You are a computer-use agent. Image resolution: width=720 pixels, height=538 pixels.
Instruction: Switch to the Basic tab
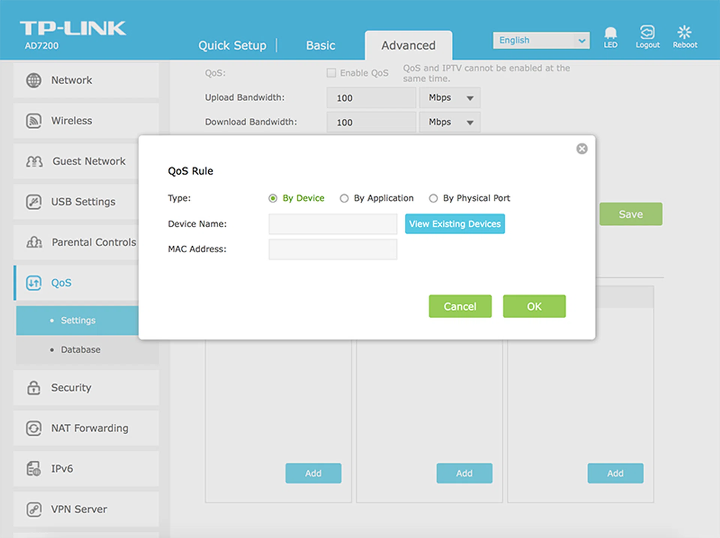[x=320, y=45]
